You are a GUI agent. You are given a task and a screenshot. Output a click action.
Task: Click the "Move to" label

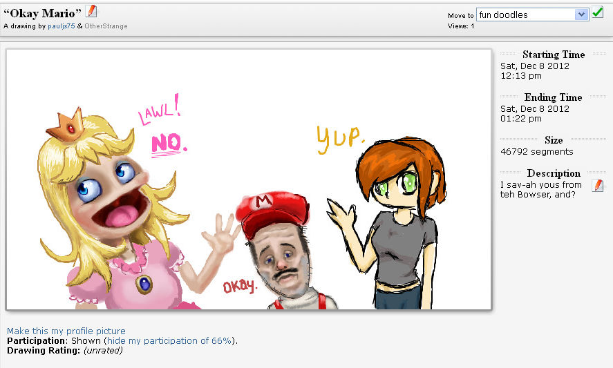460,16
